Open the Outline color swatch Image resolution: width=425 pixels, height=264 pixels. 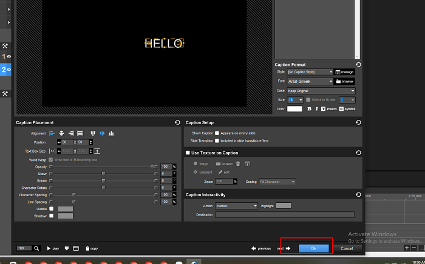(66, 209)
